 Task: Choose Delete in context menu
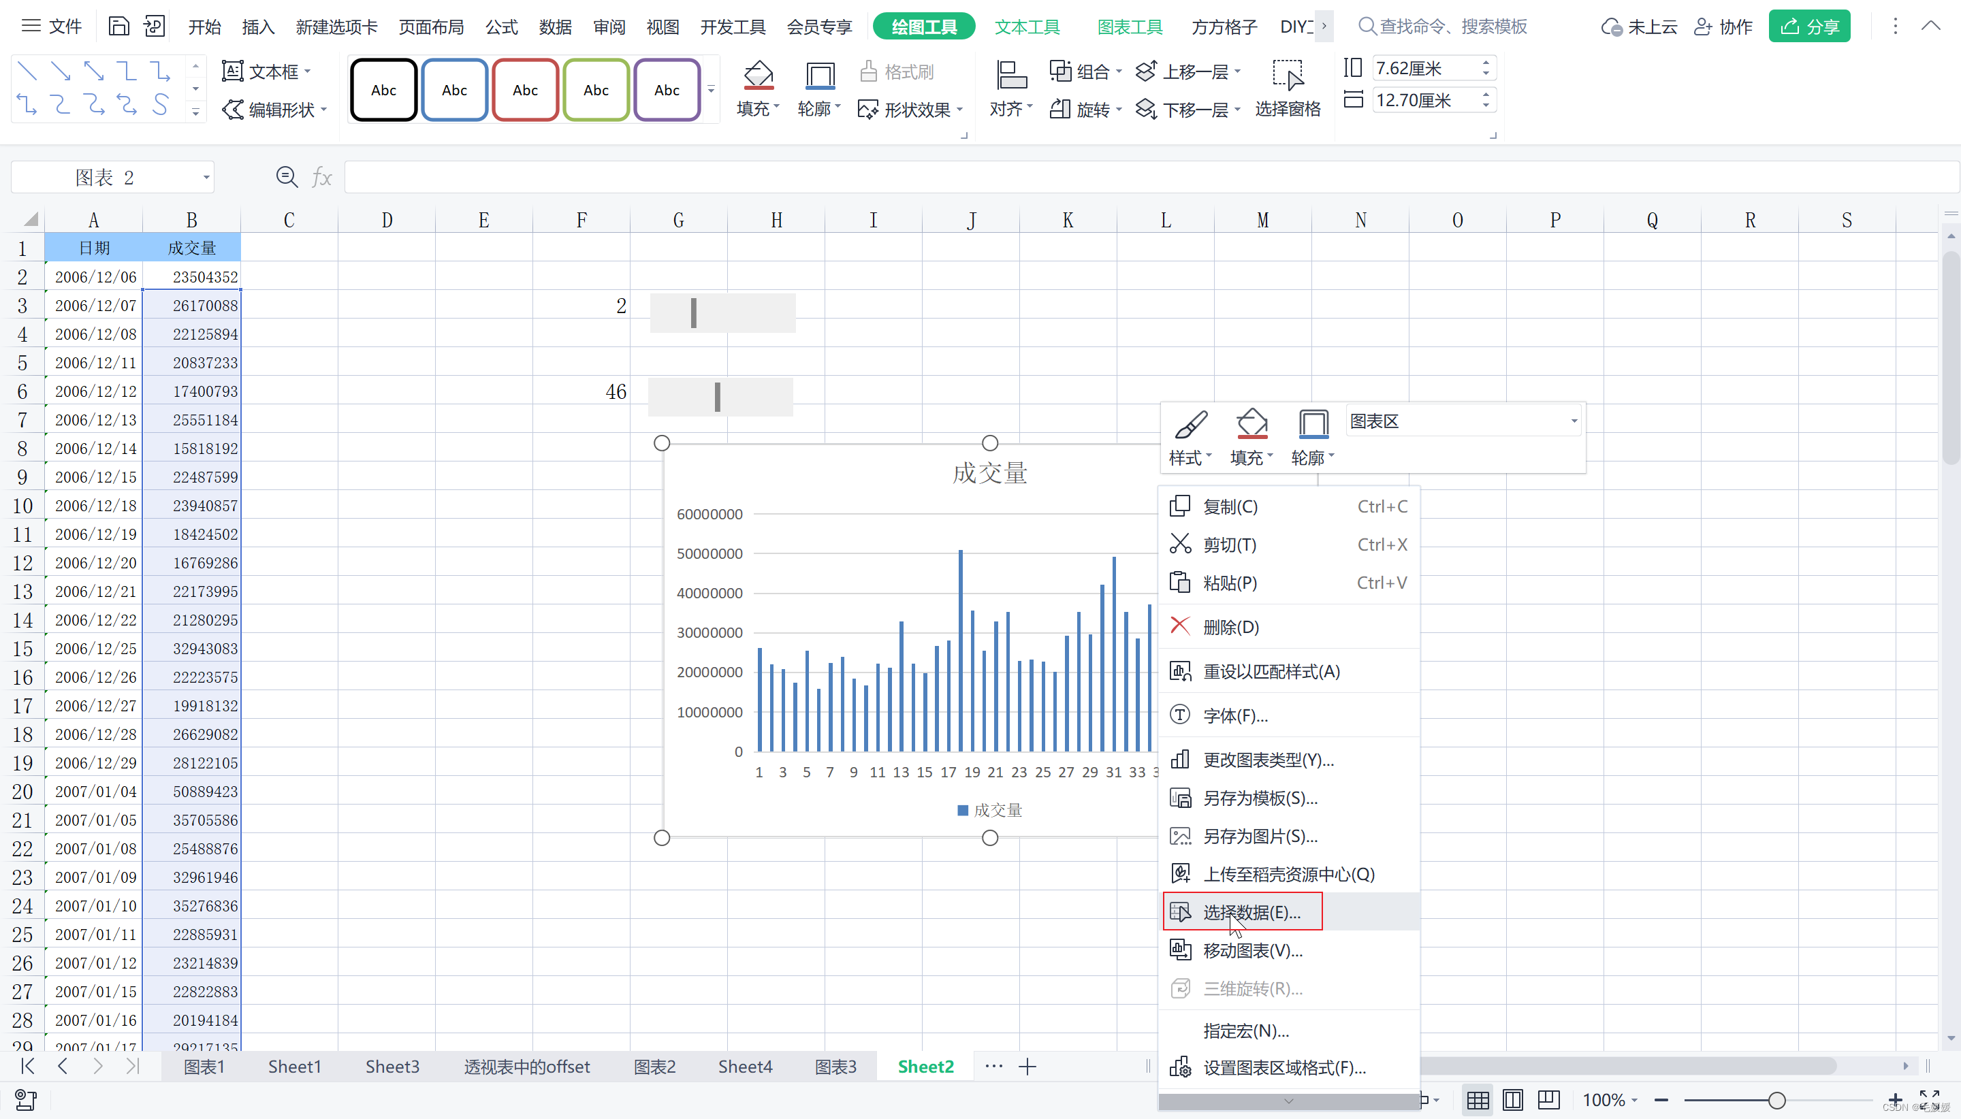pos(1289,627)
